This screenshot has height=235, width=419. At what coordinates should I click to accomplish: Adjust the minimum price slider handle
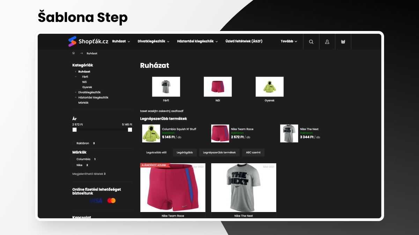tap(74, 130)
